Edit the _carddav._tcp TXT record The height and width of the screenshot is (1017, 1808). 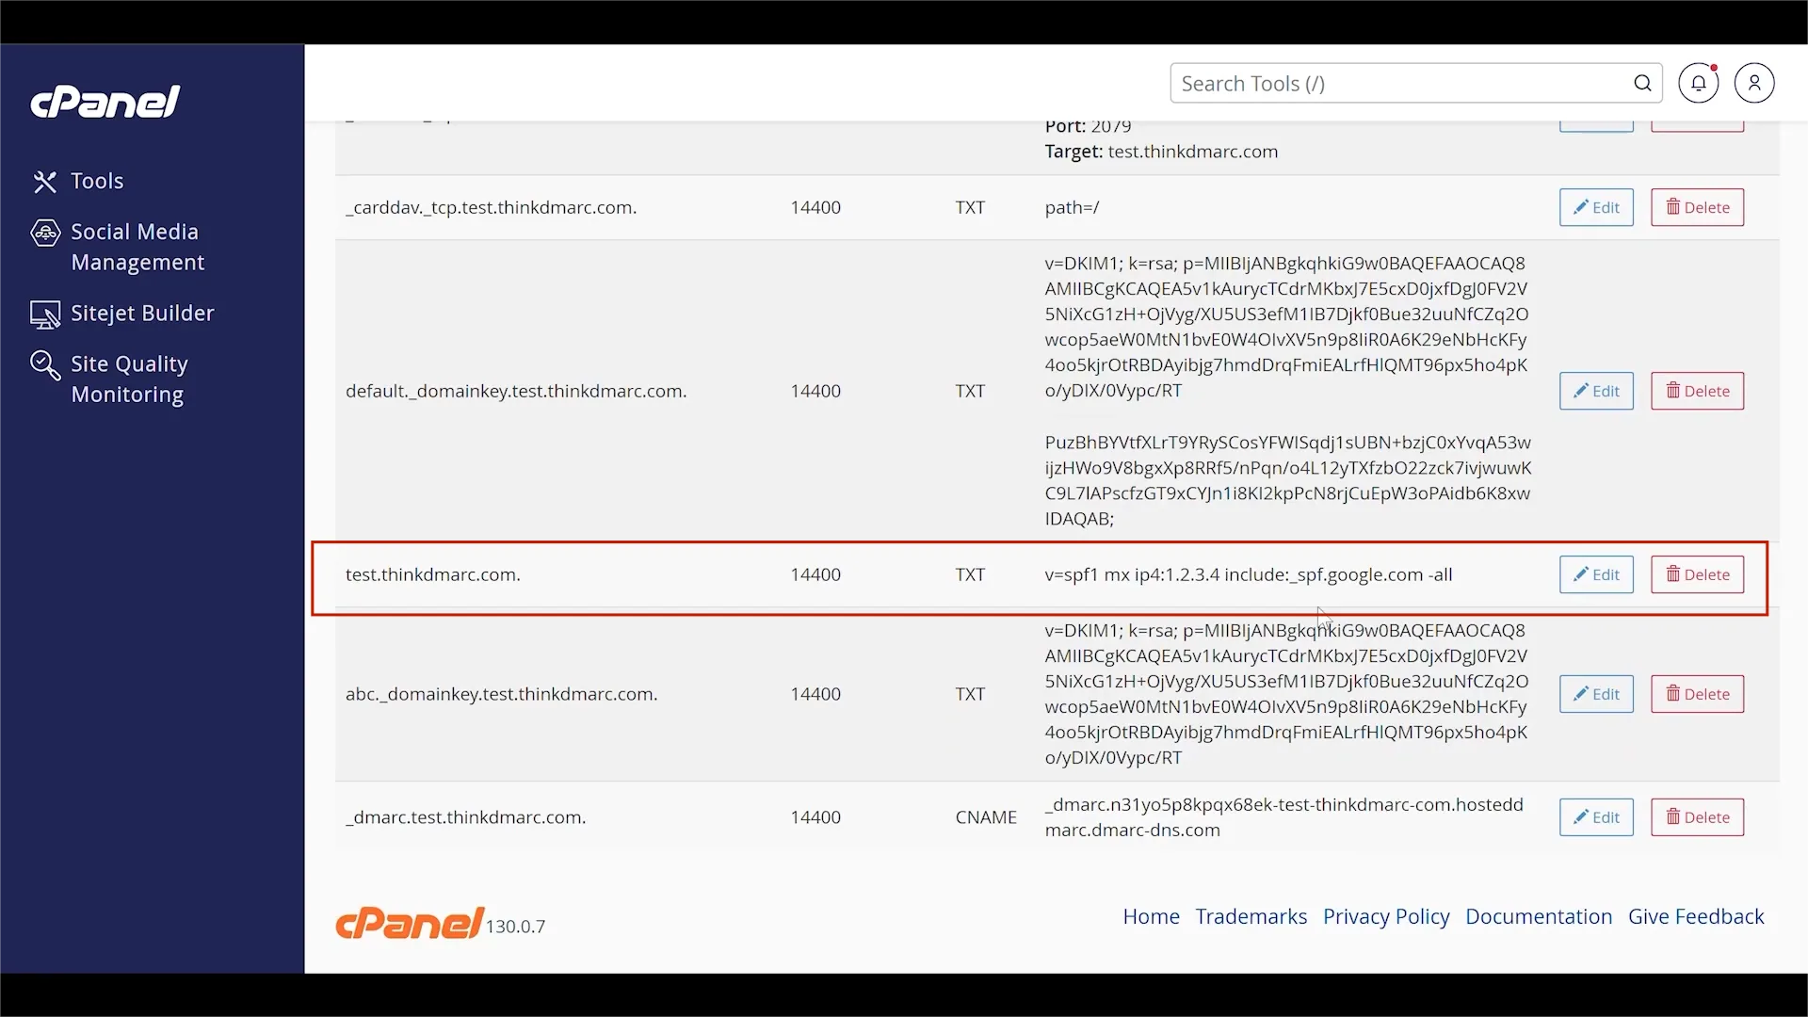point(1596,207)
